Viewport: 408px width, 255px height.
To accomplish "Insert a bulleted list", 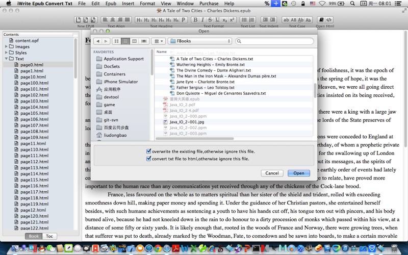I will pyautogui.click(x=244, y=20).
